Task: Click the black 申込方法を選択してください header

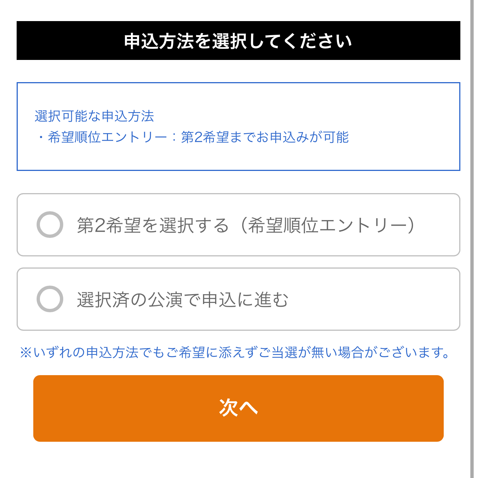Action: coord(238,41)
